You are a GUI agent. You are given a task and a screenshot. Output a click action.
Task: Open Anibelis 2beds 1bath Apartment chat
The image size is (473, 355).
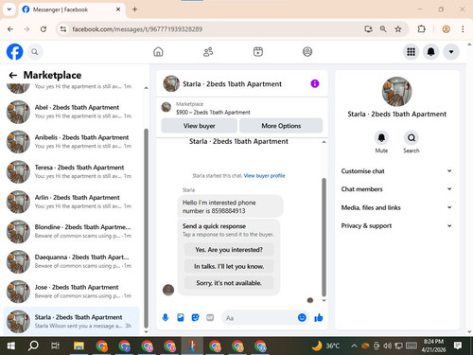pyautogui.click(x=72, y=142)
